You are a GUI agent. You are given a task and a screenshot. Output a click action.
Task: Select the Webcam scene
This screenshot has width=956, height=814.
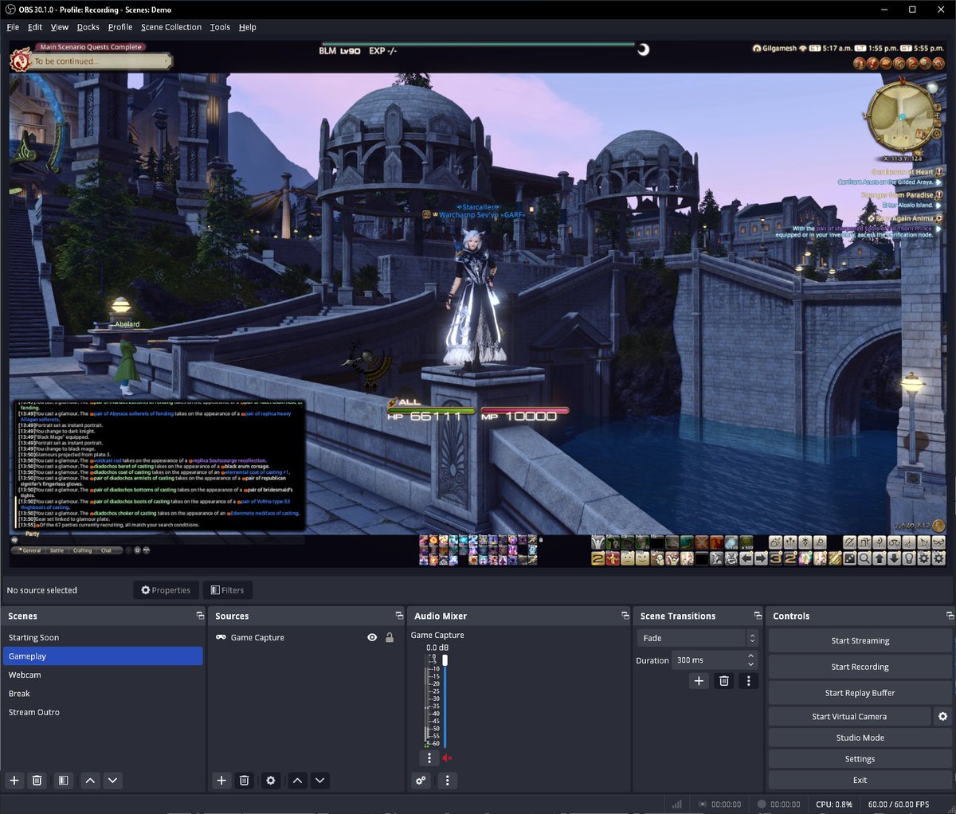(x=103, y=675)
